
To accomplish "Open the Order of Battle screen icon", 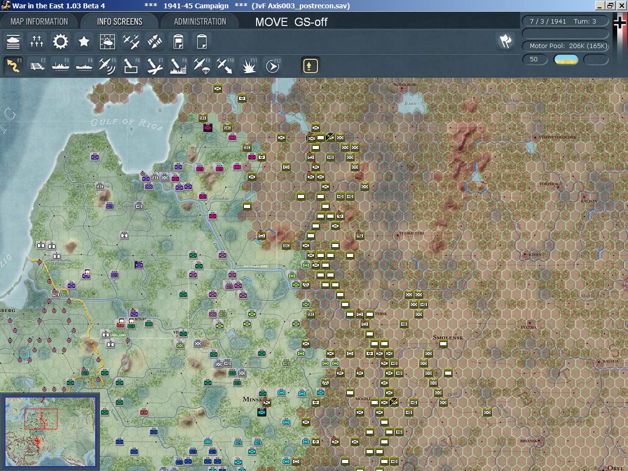I will click(13, 42).
